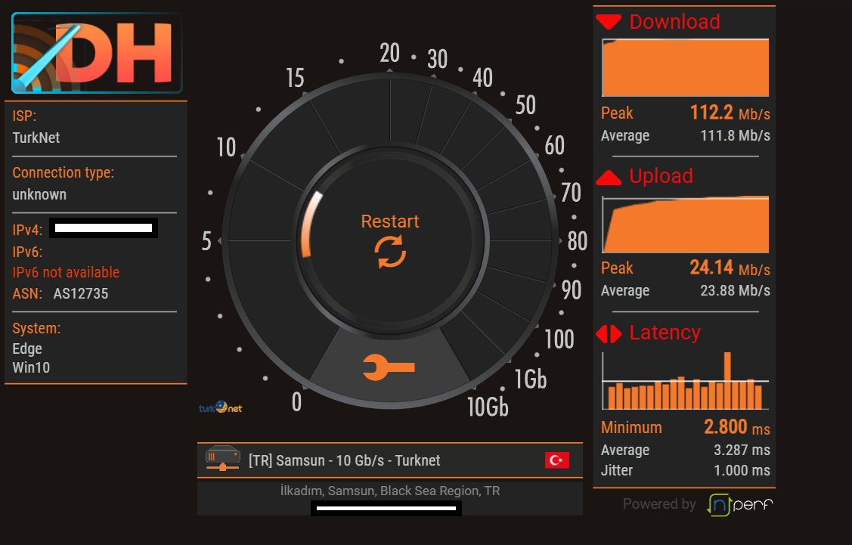Click the DH logo image
Image resolution: width=852 pixels, height=545 pixels.
(97, 53)
